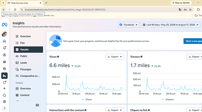Open the ads compass icon
The height and width of the screenshot is (112, 202).
pos(4,55)
